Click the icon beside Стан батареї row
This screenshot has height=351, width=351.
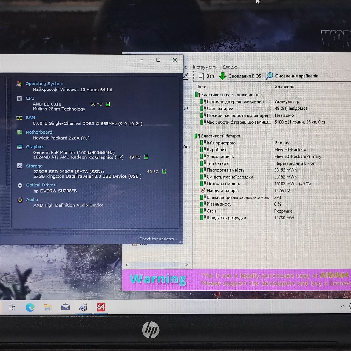click(x=203, y=108)
